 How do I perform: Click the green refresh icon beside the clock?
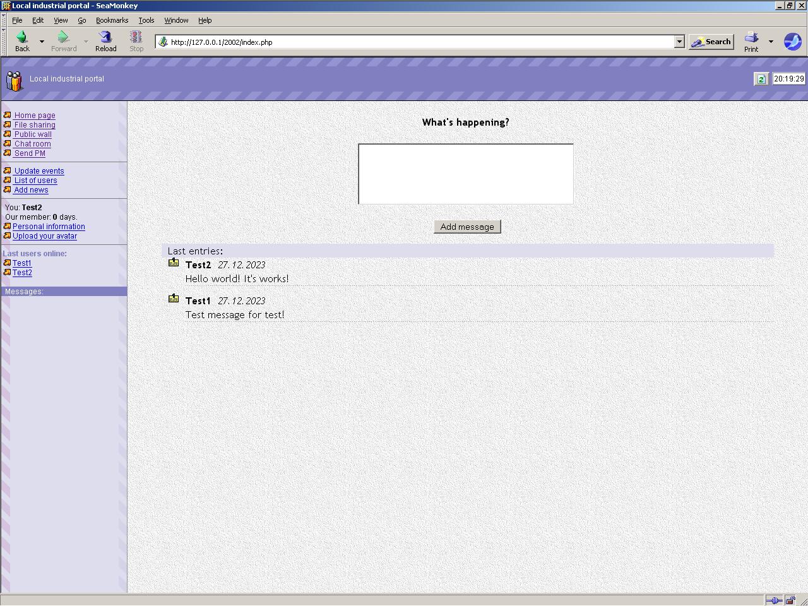[761, 79]
